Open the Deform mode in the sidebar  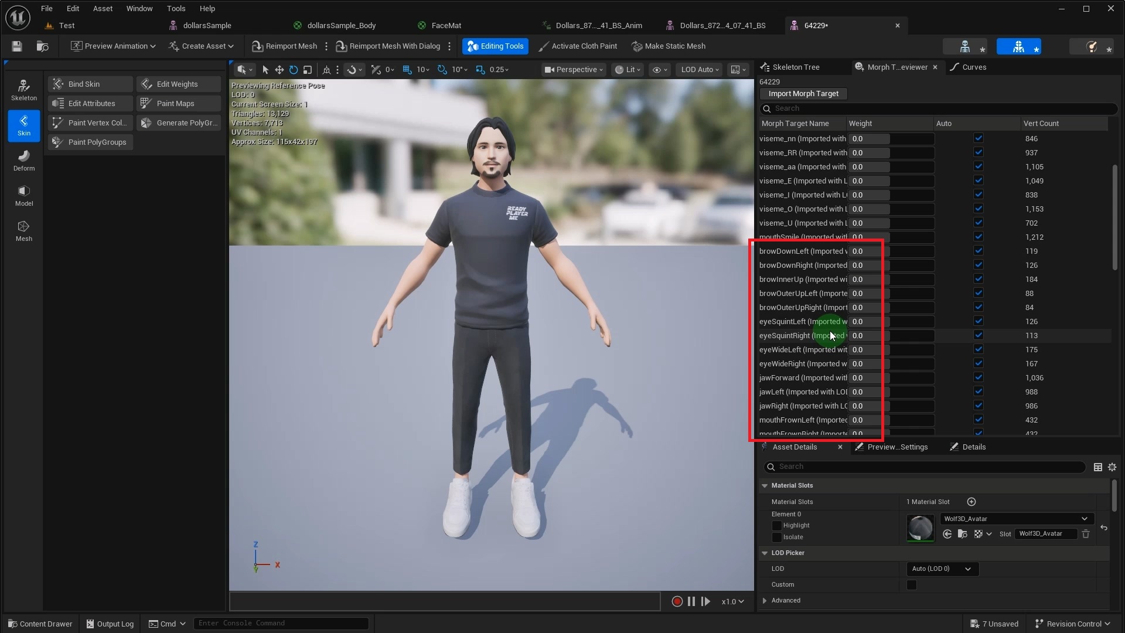[x=23, y=160]
